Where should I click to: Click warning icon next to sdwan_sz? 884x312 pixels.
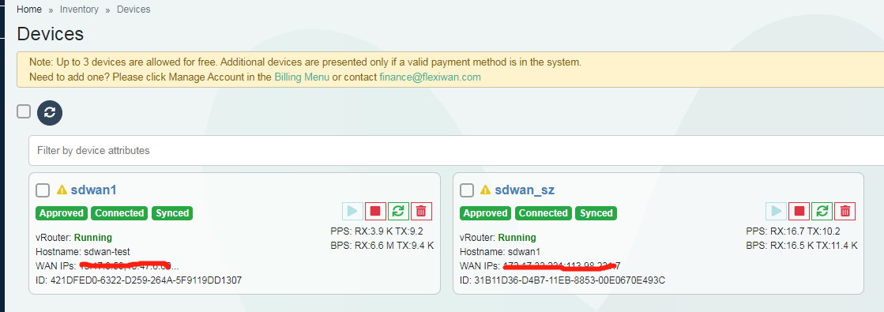pyautogui.click(x=485, y=190)
